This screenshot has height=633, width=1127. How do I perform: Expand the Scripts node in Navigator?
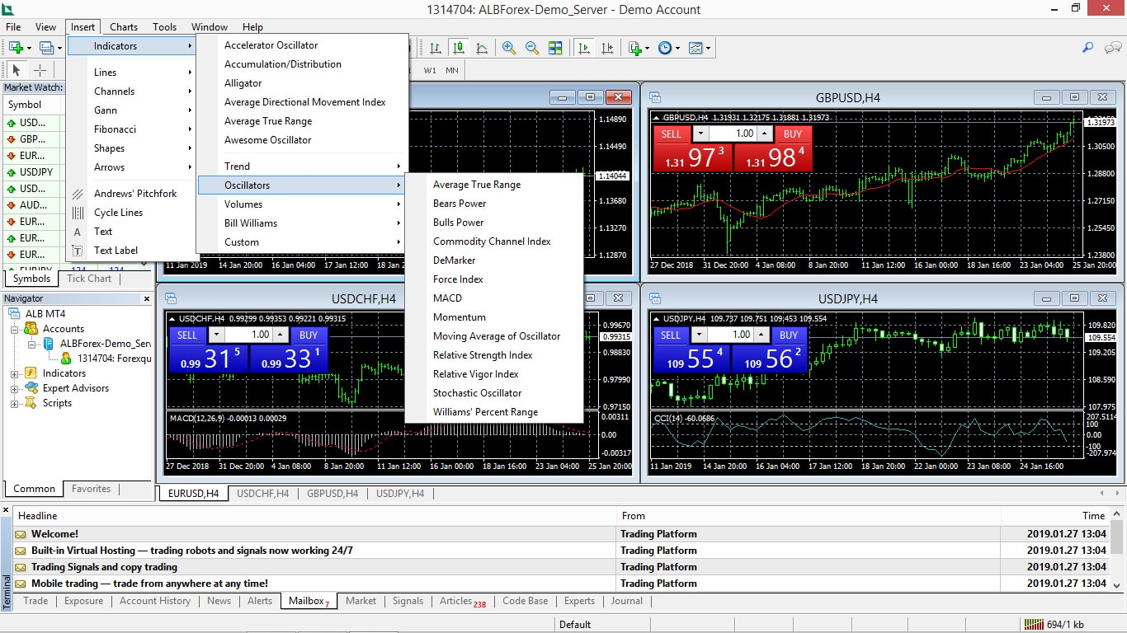point(14,403)
